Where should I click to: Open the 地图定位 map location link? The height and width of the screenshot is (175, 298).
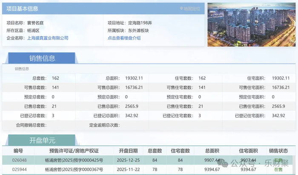(192, 9)
